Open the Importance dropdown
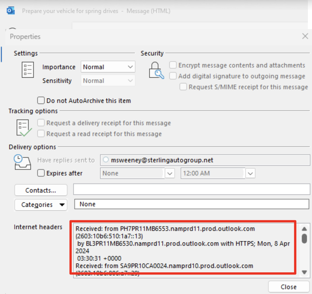 click(108, 67)
